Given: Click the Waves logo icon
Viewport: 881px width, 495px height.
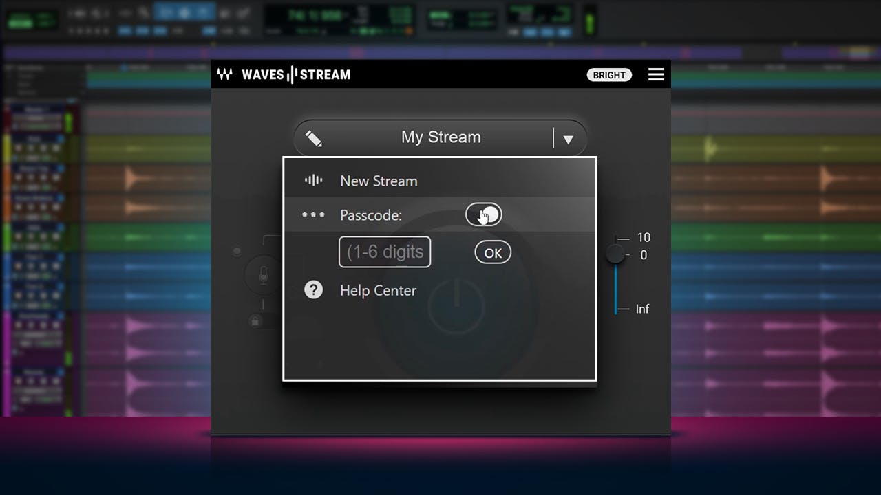Looking at the screenshot, I should [x=225, y=74].
